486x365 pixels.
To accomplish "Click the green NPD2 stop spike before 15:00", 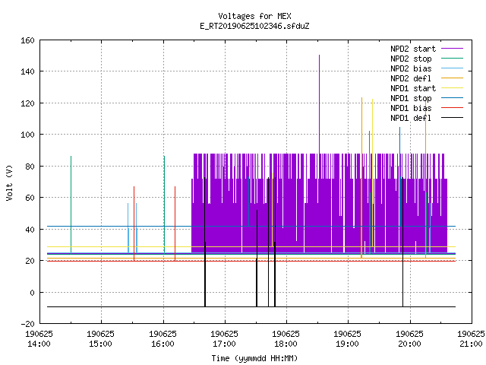I will pos(71,205).
